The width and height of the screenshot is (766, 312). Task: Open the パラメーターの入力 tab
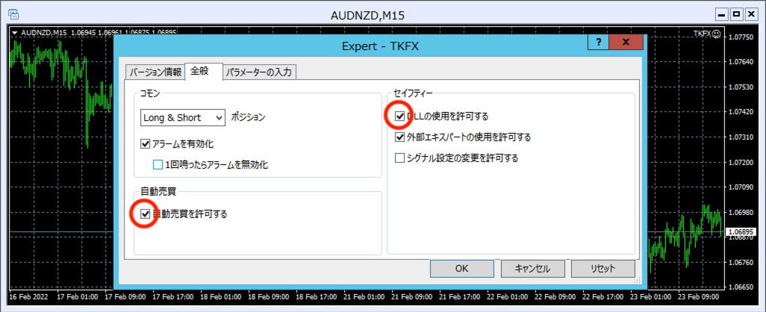tap(261, 72)
